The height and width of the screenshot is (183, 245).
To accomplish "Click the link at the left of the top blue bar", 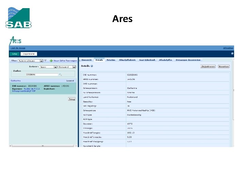I will click(18, 48).
